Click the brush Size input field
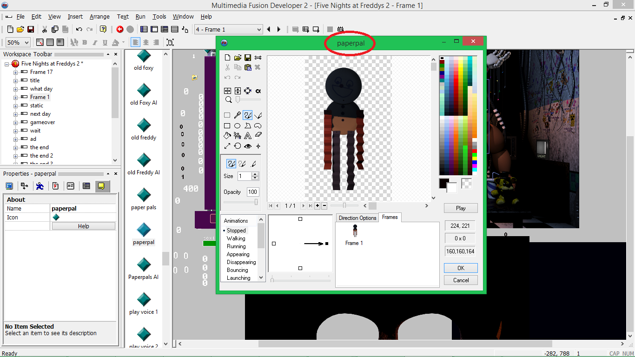The width and height of the screenshot is (635, 357). point(244,176)
